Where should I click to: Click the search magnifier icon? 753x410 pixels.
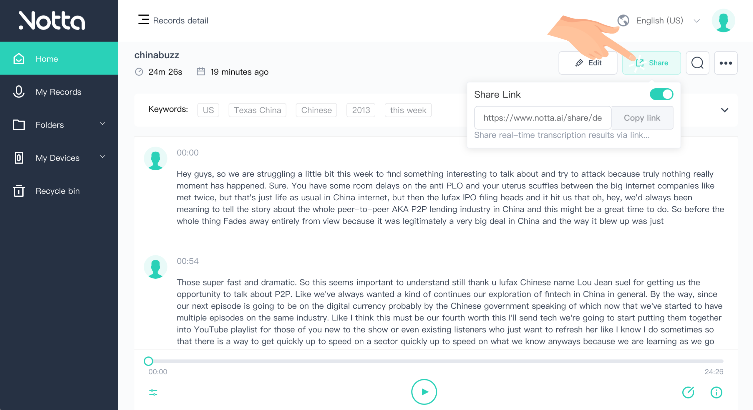[697, 63]
